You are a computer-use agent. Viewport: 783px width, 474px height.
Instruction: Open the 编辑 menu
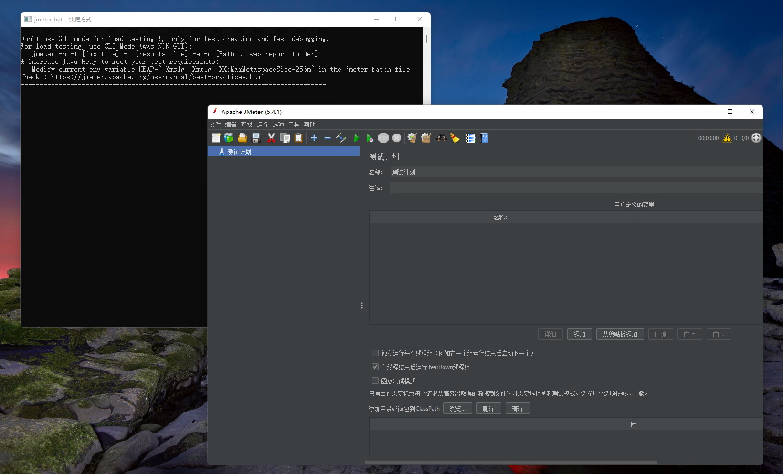231,124
